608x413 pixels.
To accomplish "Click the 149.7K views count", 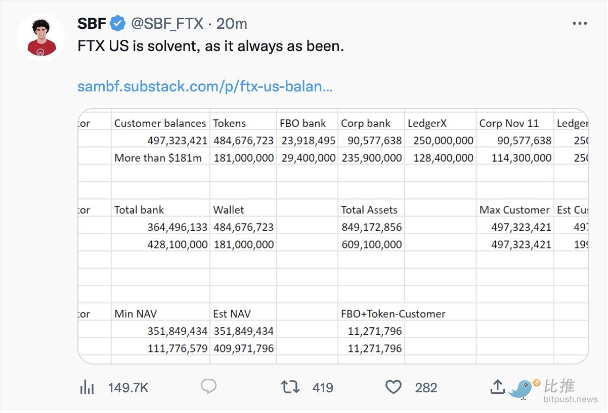I will (x=128, y=388).
